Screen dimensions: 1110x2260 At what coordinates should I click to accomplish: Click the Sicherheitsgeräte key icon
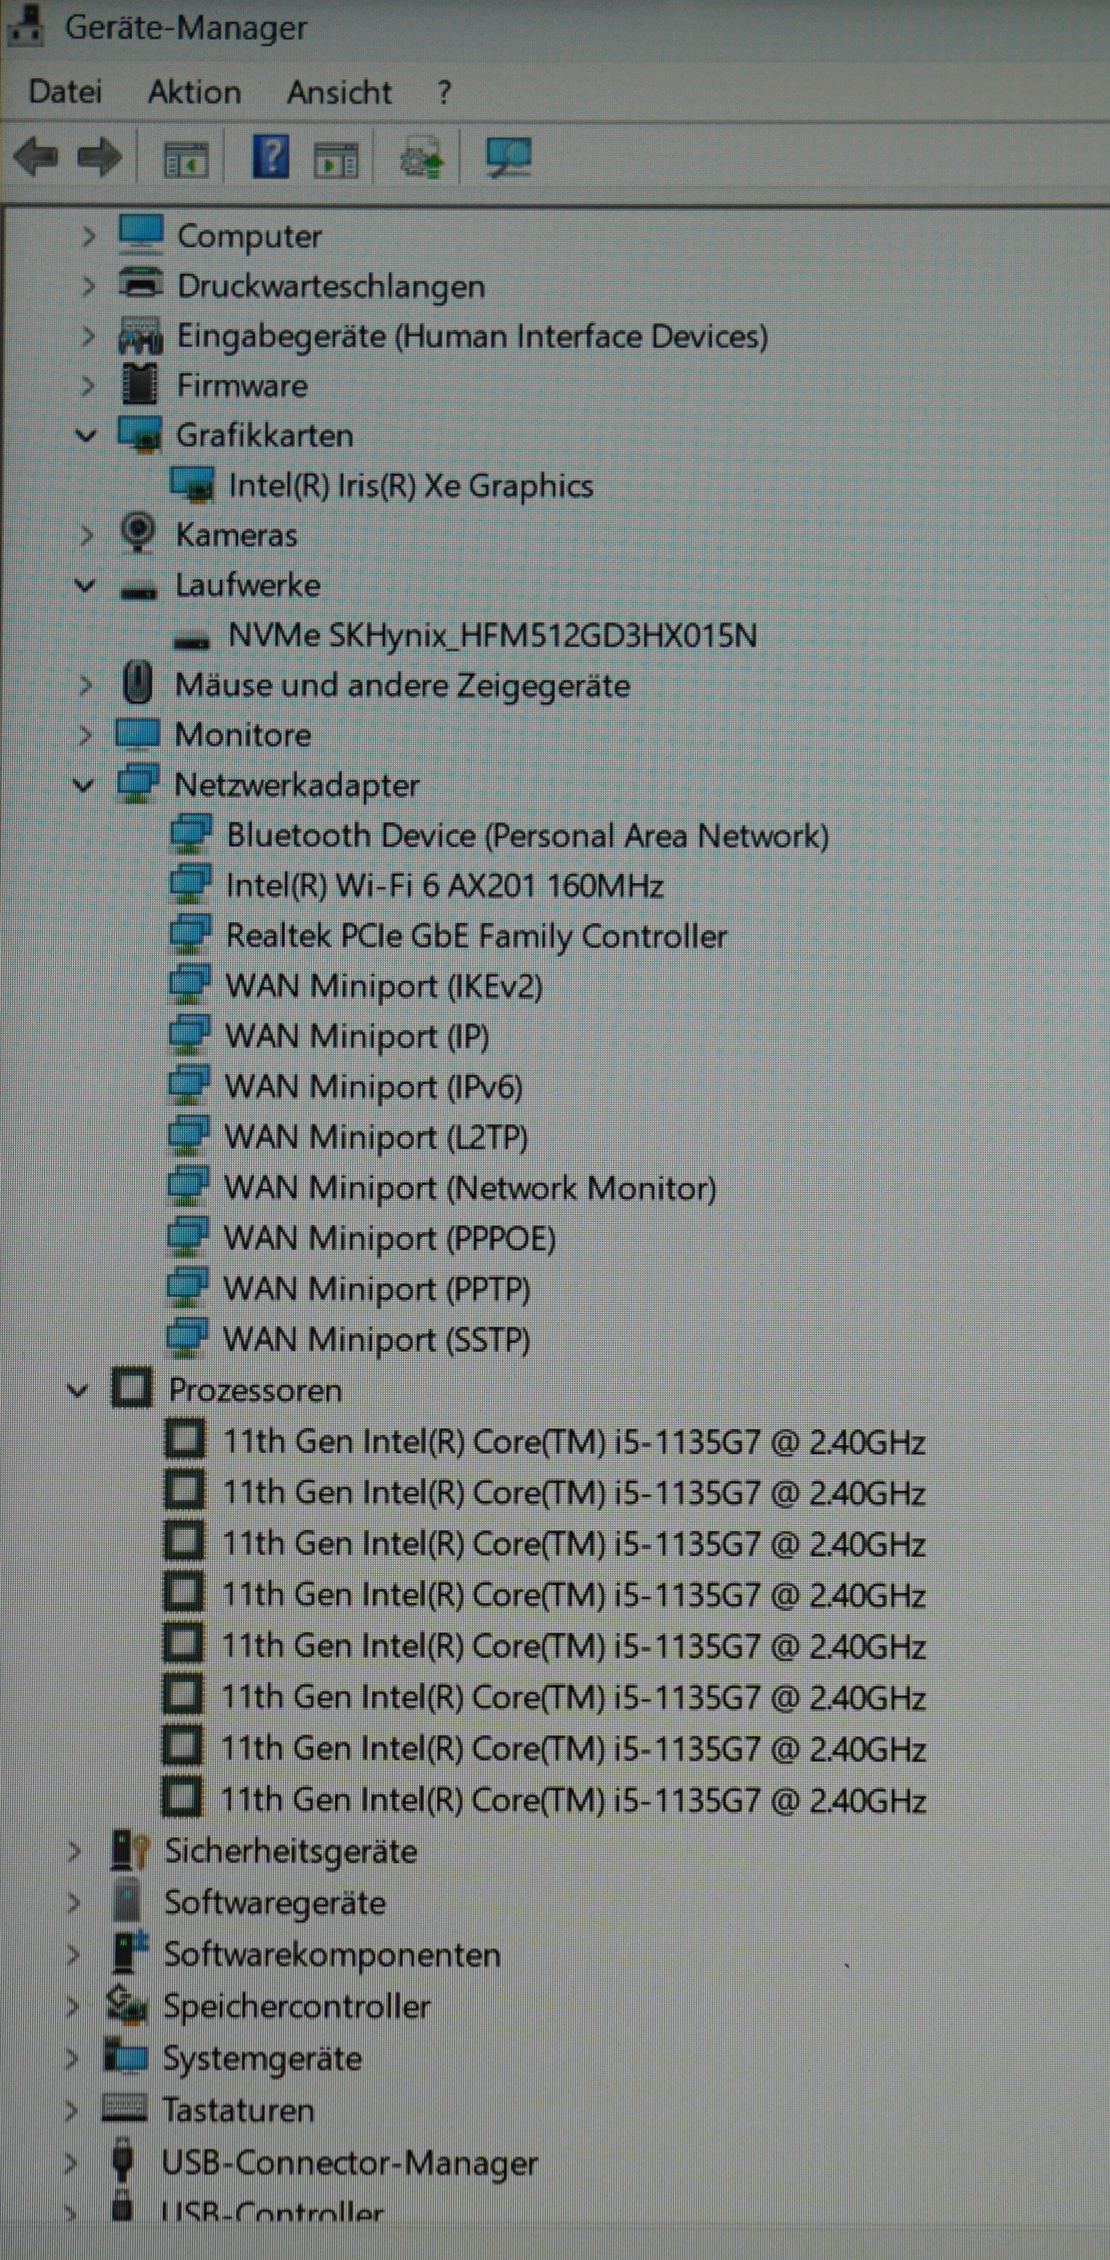point(131,1852)
